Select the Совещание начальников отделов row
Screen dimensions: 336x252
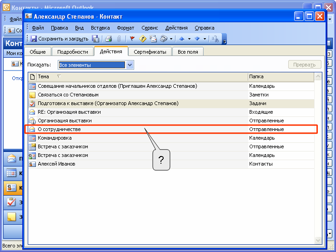point(171,86)
